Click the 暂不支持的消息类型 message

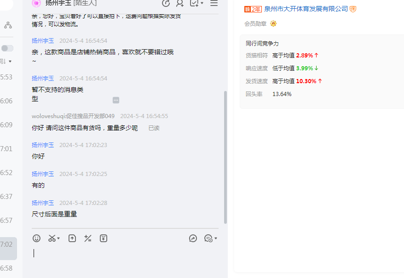coord(58,94)
